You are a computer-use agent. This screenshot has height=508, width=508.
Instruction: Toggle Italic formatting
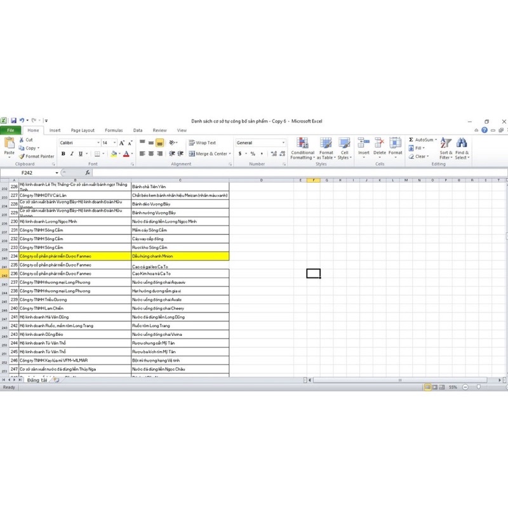tap(72, 154)
